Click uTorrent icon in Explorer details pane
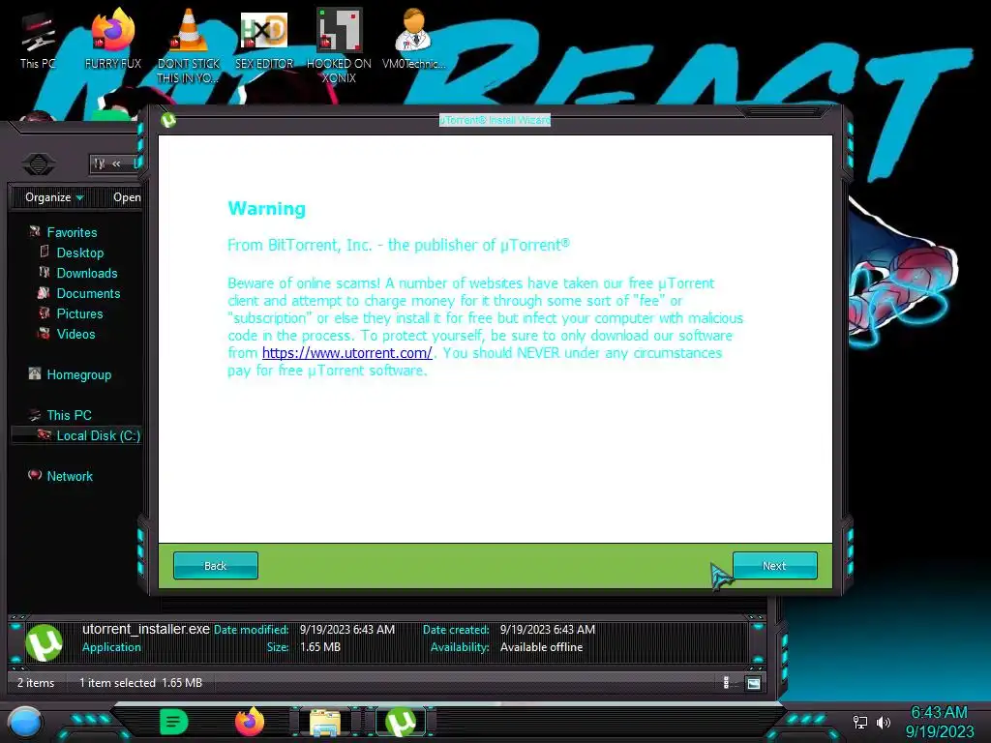991x743 pixels. coord(44,643)
